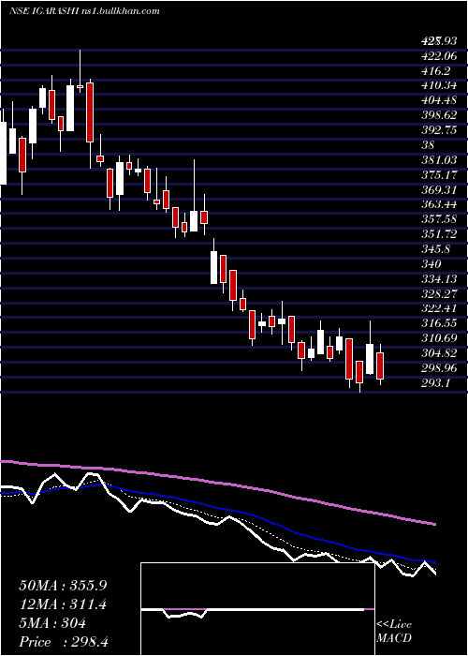Click the 375.17 price level label
The image size is (468, 656).
pyautogui.click(x=439, y=174)
